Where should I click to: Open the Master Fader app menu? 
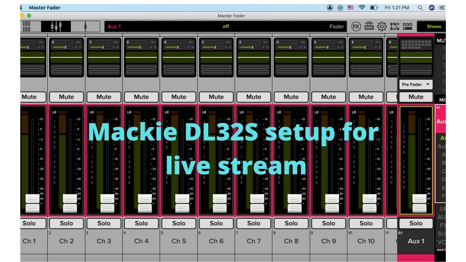click(x=45, y=7)
